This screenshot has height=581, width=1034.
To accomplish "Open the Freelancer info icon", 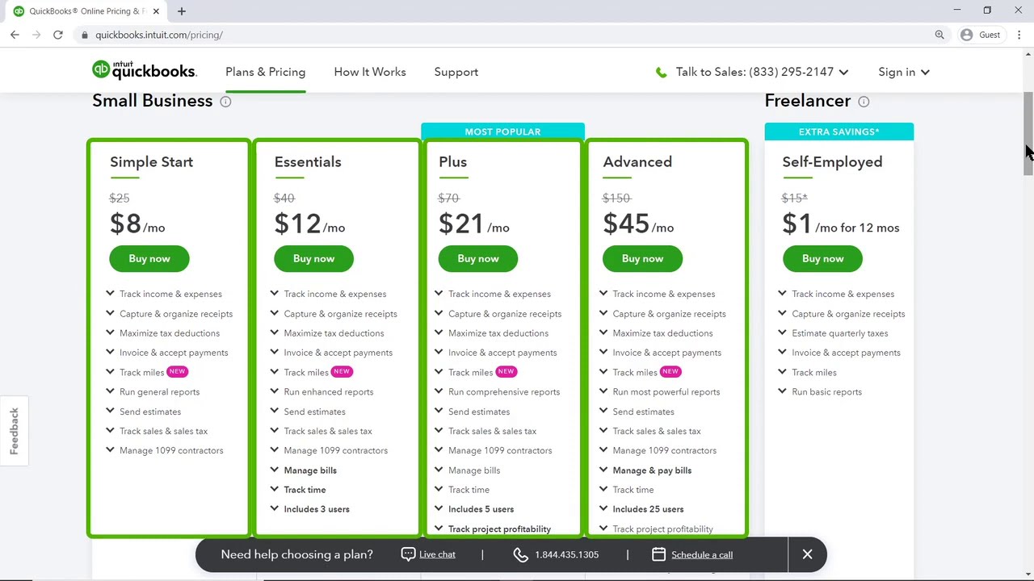I will tap(864, 102).
